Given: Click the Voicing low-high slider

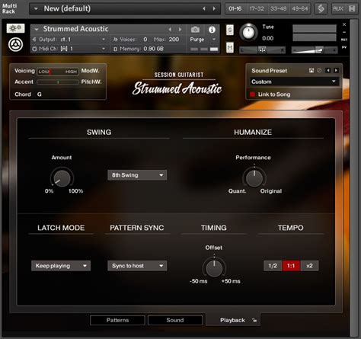Looking at the screenshot, I should pyautogui.click(x=58, y=72).
